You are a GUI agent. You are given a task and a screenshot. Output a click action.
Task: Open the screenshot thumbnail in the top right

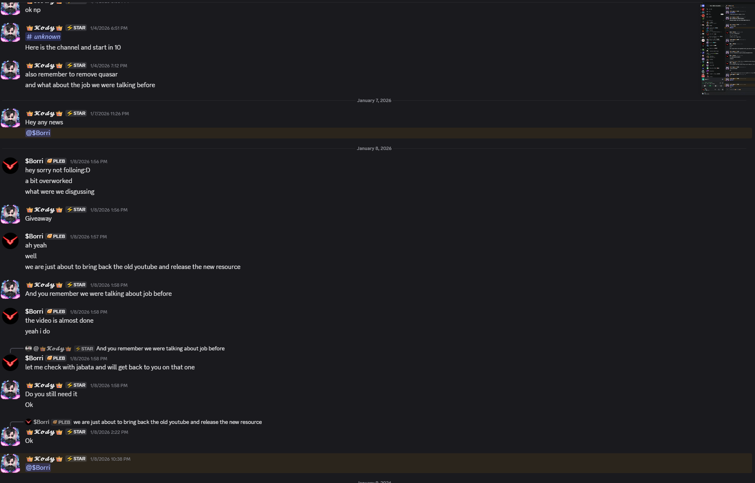pos(728,50)
